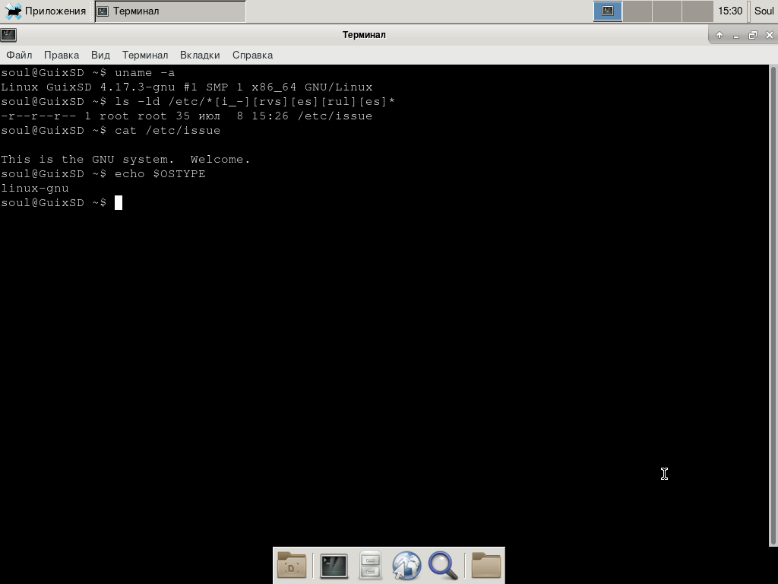Switch to the third workspace in pager
This screenshot has width=778, height=584.
pos(667,11)
